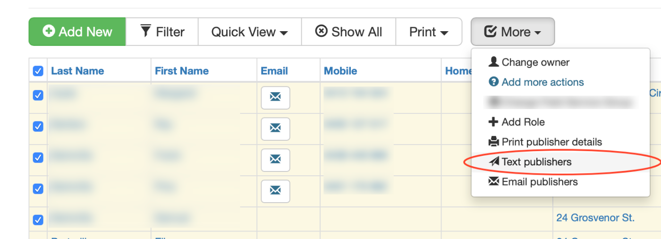Click the email envelope icon in fourth row
Screen dimensions: 661x239
[x=275, y=191]
